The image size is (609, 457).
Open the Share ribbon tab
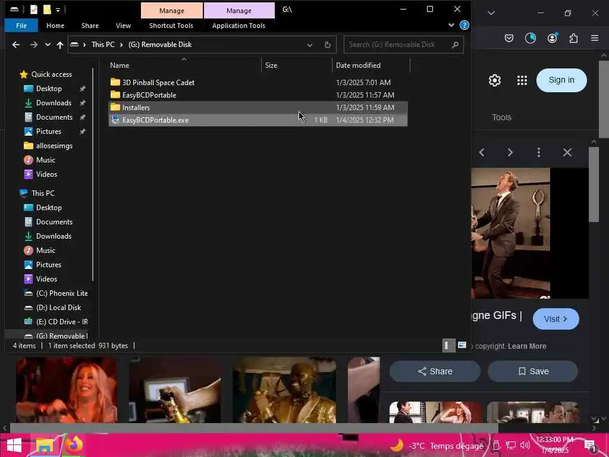(90, 26)
